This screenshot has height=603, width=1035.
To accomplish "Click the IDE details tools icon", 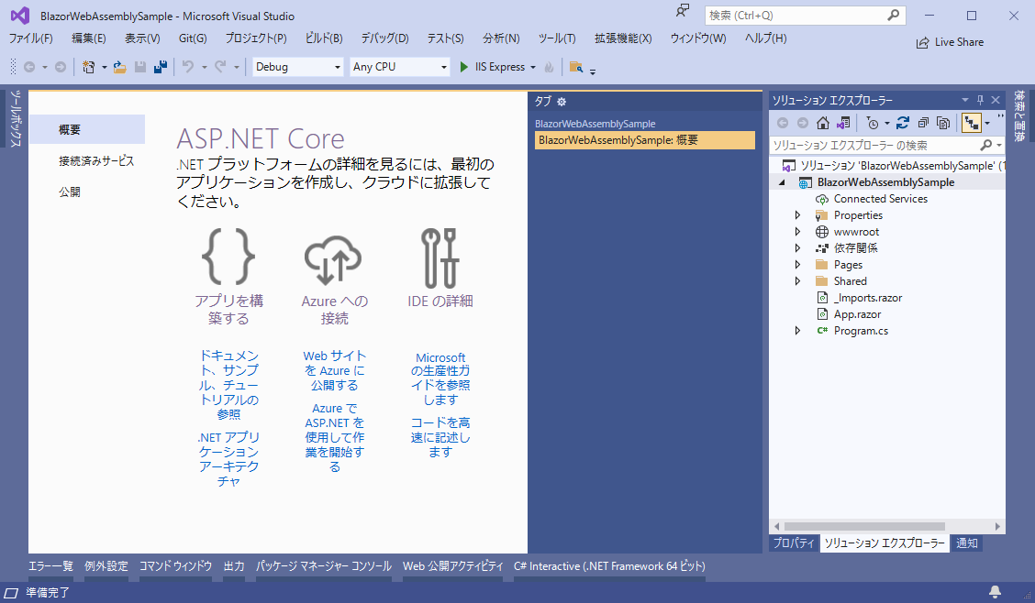I will point(440,258).
